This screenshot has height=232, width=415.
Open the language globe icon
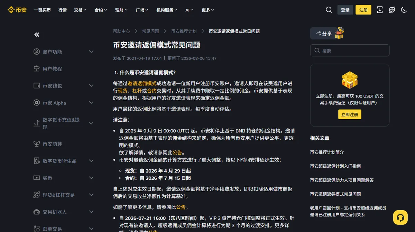point(392,10)
